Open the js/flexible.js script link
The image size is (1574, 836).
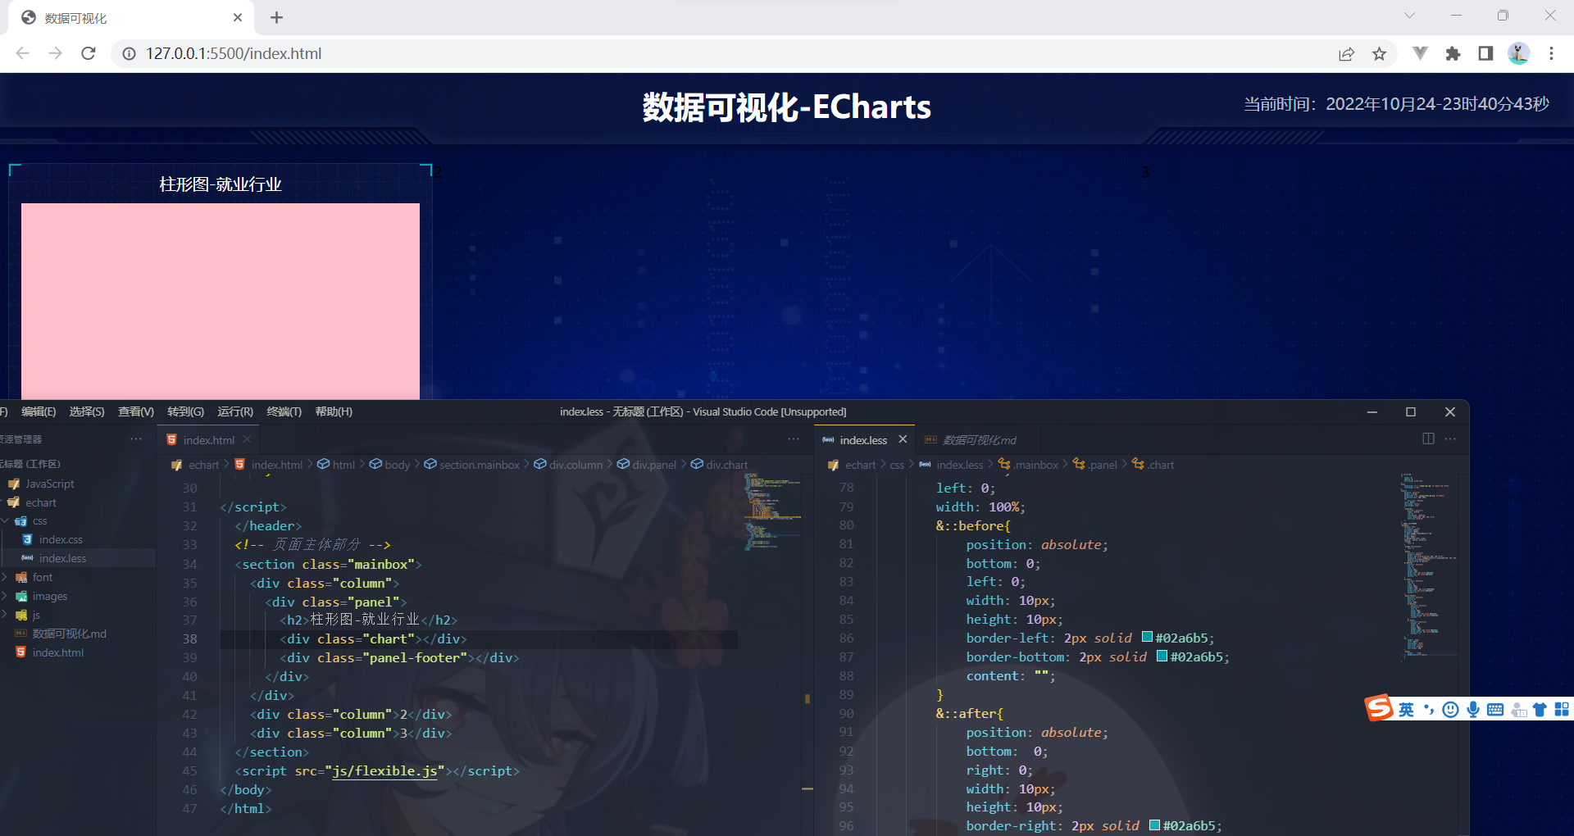385,770
